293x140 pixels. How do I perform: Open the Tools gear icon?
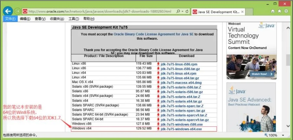(x=286, y=11)
